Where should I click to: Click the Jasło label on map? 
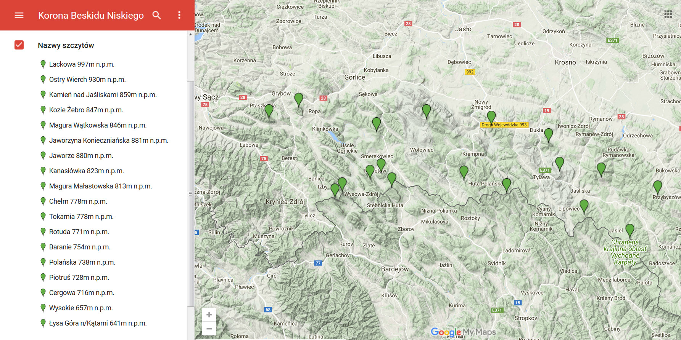click(x=463, y=29)
